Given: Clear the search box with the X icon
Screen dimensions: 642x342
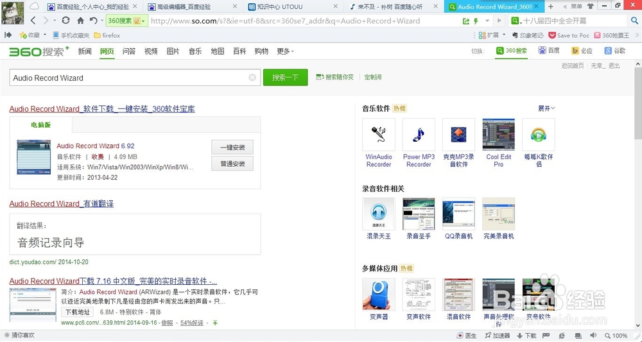Looking at the screenshot, I should tap(252, 78).
